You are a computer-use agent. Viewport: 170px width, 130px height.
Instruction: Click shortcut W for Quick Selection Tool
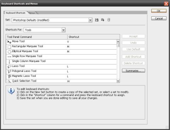68,81
